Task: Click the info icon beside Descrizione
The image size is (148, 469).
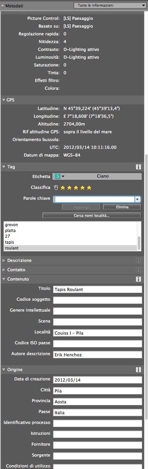Action: click(x=138, y=260)
